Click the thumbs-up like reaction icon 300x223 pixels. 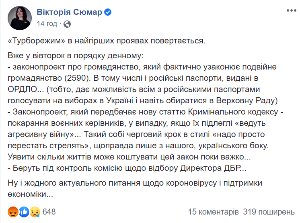pyautogui.click(x=24, y=212)
